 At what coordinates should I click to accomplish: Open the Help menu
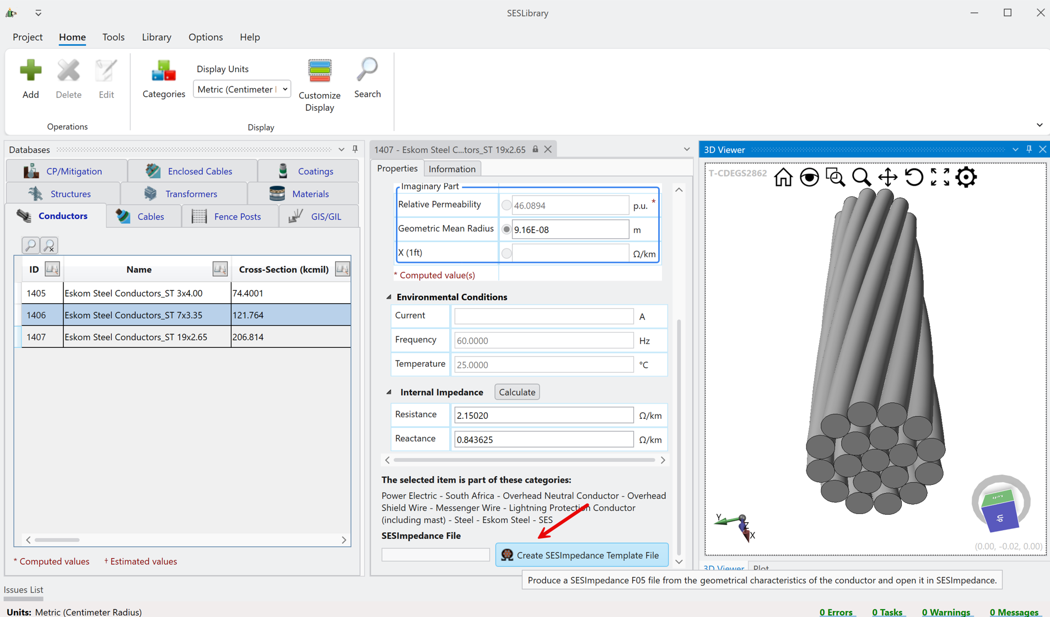(x=250, y=37)
